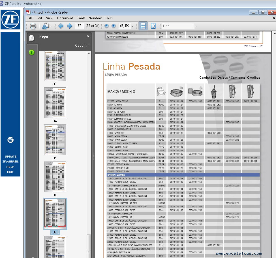Open the Find options dropdown arrow
Viewport: 276px width, 258px height.
[196, 26]
